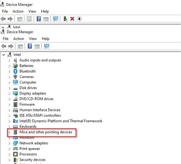Select Keyboards tree item
The width and height of the screenshot is (181, 164).
[28, 127]
